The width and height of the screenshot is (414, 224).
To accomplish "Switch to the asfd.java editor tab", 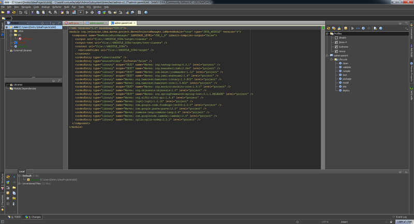I will tap(73, 23).
